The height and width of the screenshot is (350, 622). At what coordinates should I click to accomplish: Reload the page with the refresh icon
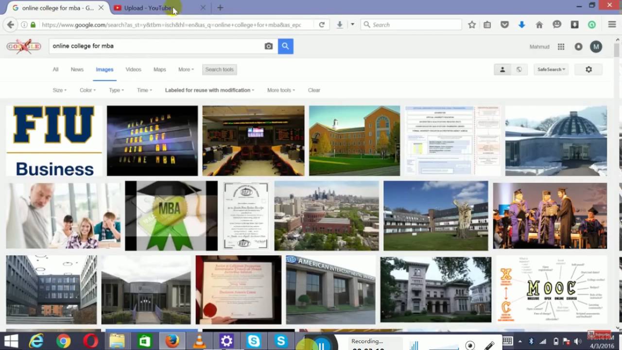pyautogui.click(x=322, y=25)
